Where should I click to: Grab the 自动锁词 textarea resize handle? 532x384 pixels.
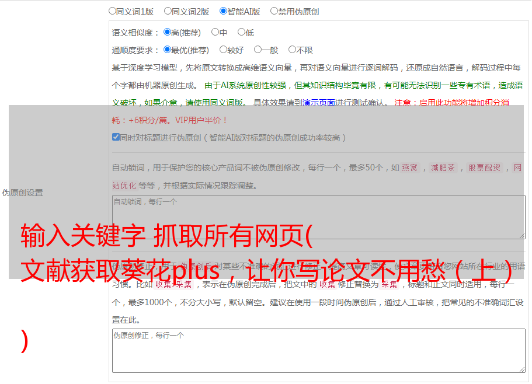(x=522, y=236)
